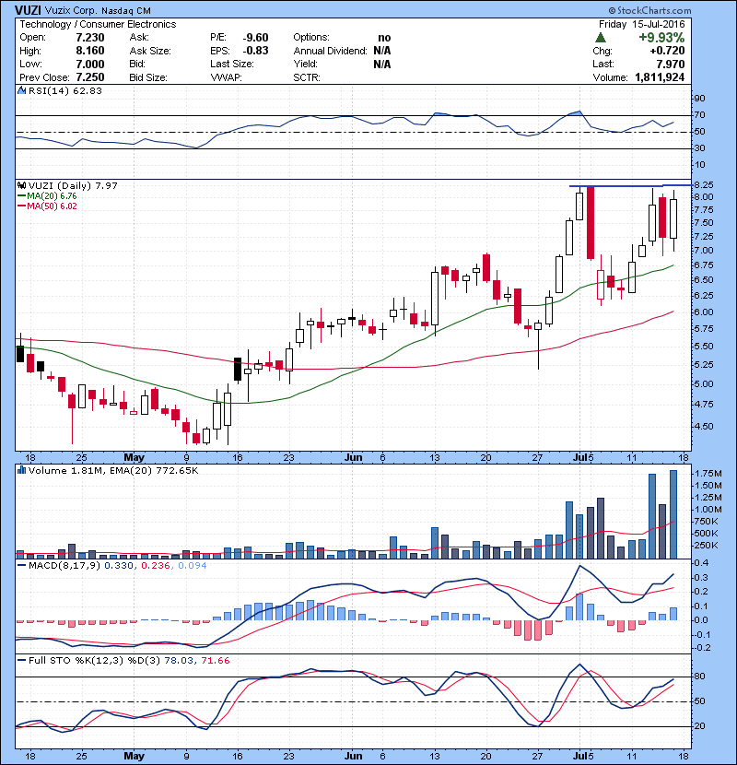737x765 pixels.
Task: Click the volume bars icon beside Volume 1.81M
Action: coord(21,470)
